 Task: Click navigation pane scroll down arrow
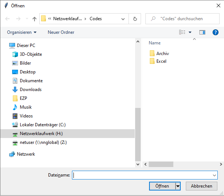[138, 164]
